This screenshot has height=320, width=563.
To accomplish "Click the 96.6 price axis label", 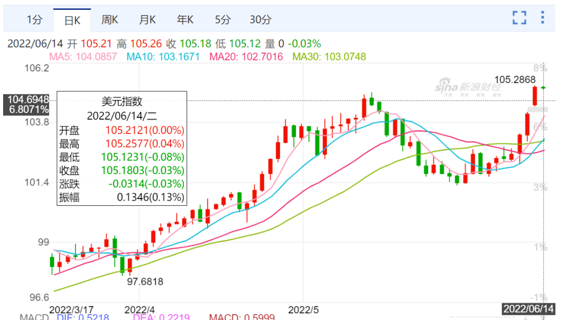I will (39, 298).
